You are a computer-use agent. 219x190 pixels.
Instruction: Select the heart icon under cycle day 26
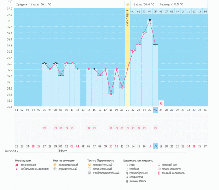155,128
